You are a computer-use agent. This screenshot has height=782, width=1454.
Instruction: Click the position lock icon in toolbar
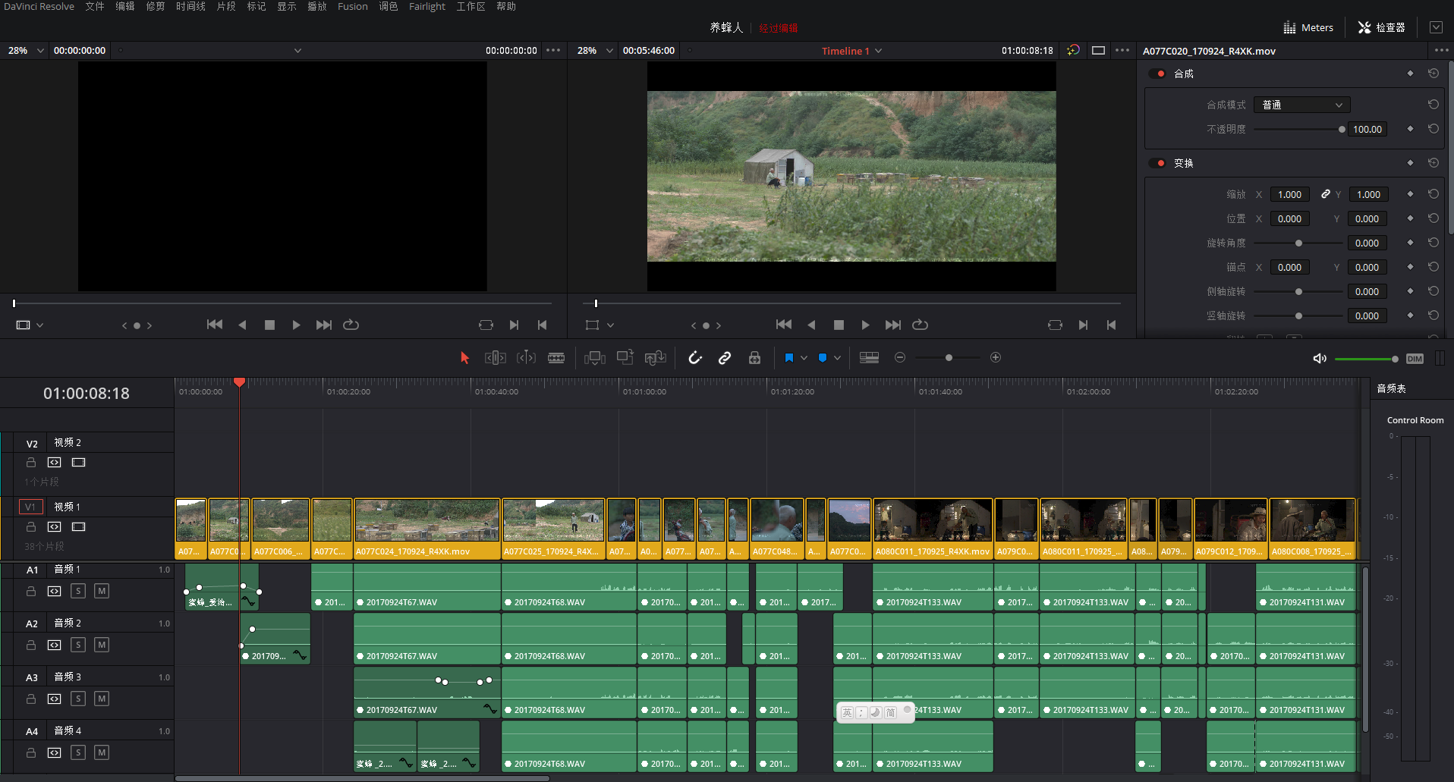click(x=754, y=358)
